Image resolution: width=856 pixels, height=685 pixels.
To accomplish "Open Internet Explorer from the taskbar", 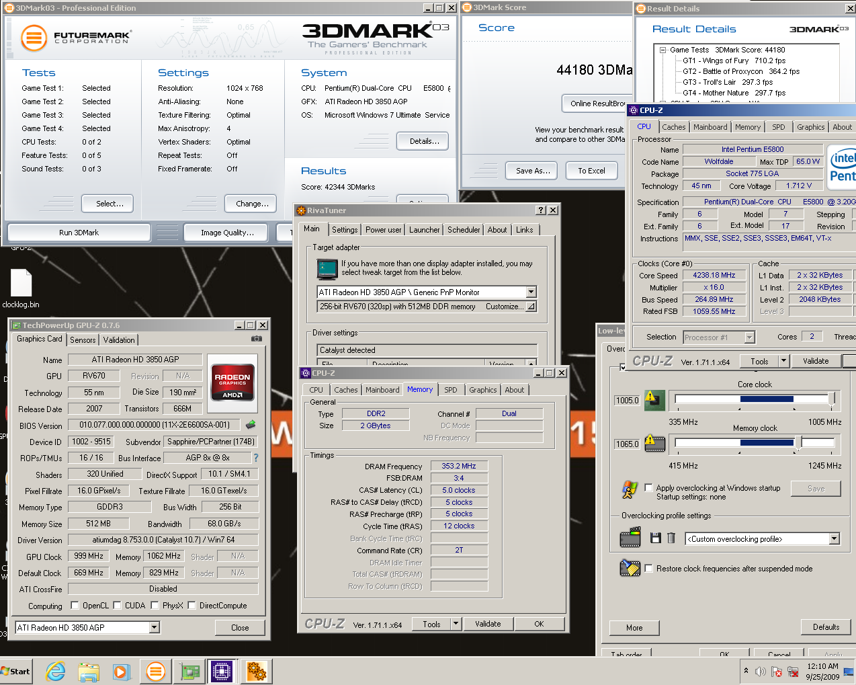I will click(x=56, y=671).
